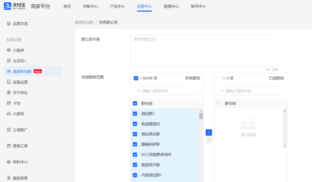Expand the dropdown arrow beside 0 项
This screenshot has width=312, height=182.
[x=224, y=78]
